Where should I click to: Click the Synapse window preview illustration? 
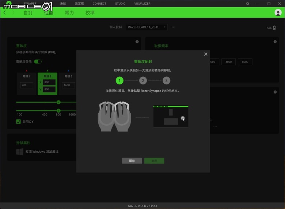pyautogui.click(x=171, y=117)
